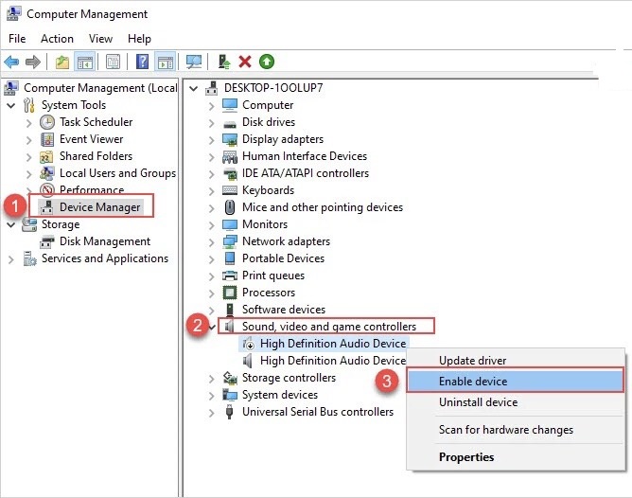Click the green Enable device toolbar icon
The height and width of the screenshot is (498, 632).
click(x=267, y=62)
